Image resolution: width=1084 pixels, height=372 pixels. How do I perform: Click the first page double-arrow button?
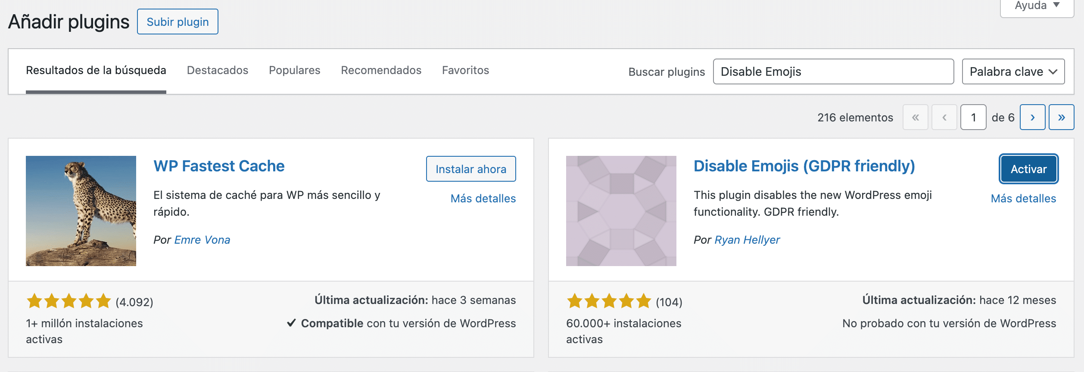(x=916, y=117)
